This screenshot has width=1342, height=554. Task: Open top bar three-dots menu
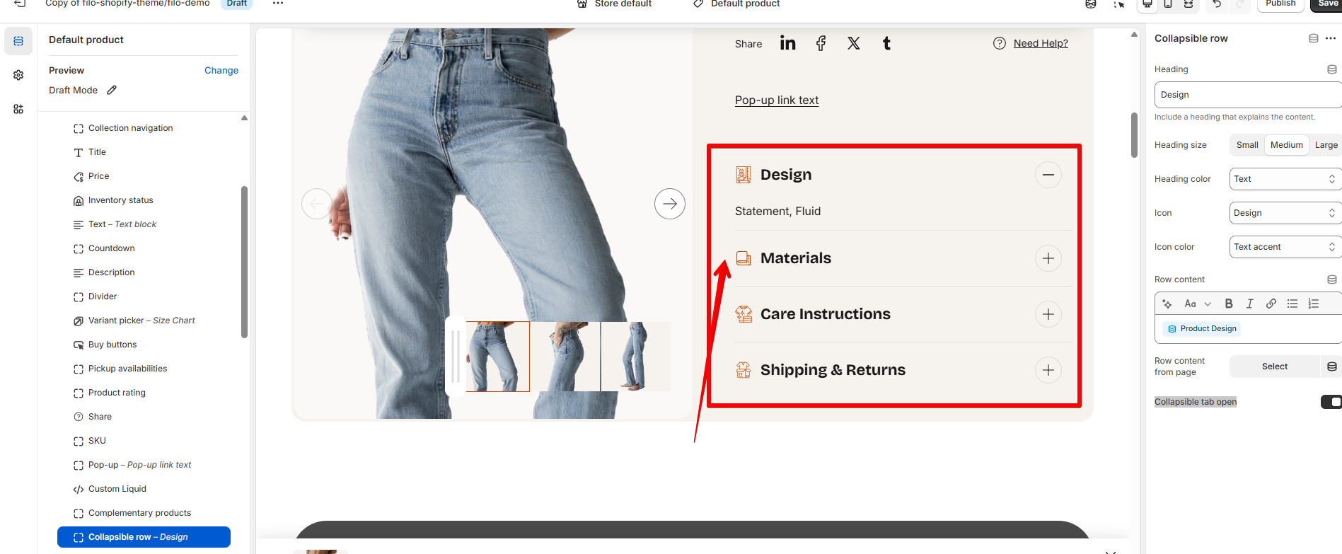click(278, 4)
